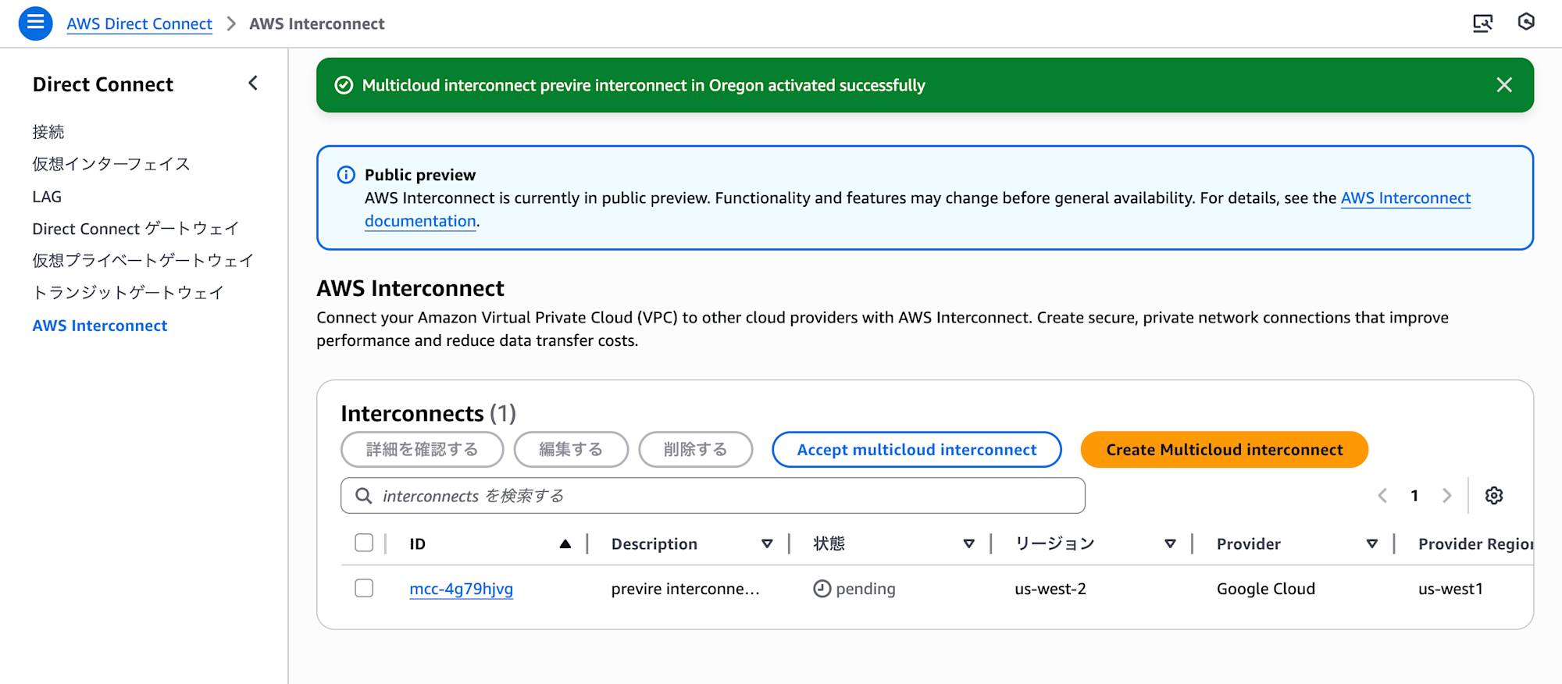Viewport: 1562px width, 684px height.
Task: Sort the 状態 column
Action: point(968,544)
